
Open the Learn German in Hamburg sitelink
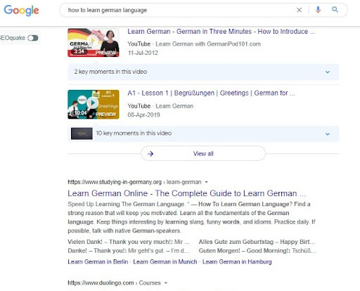[x=237, y=261]
